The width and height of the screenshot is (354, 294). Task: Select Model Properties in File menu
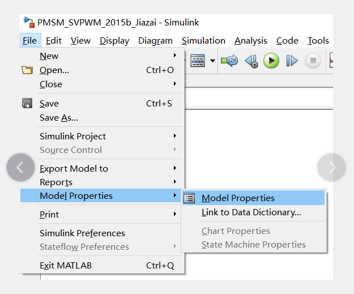[101, 195]
